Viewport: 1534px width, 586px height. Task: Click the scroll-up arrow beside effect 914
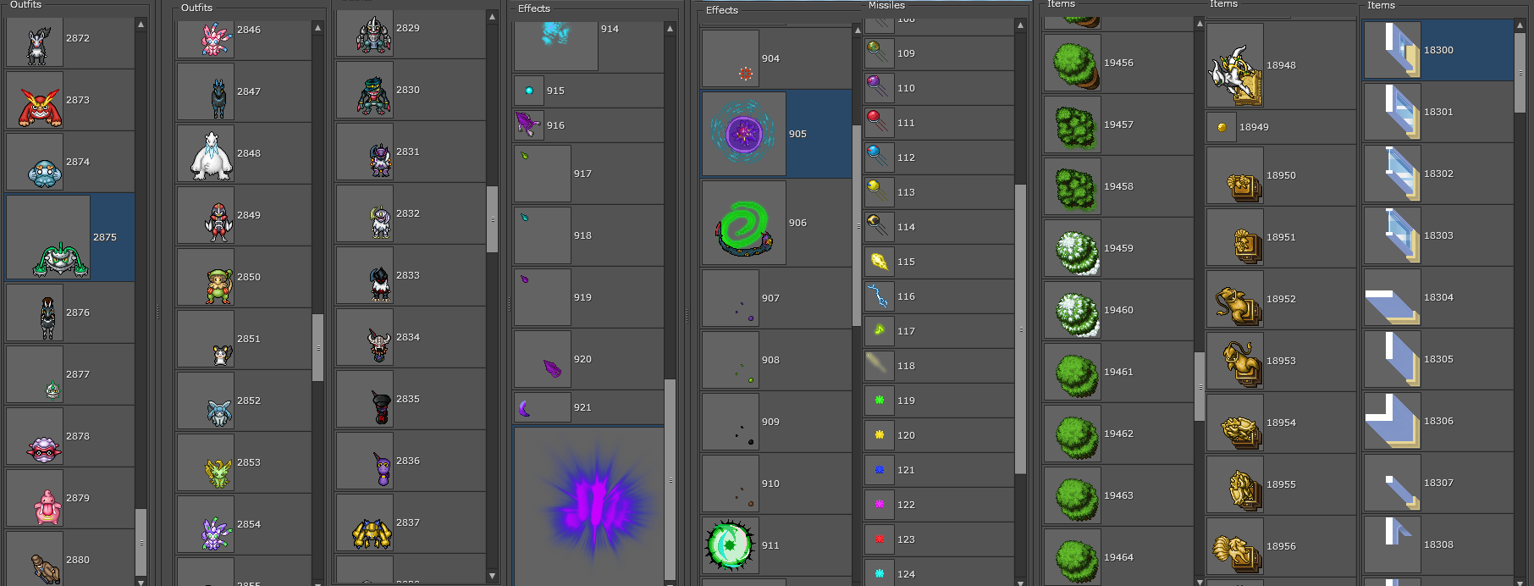[x=670, y=28]
